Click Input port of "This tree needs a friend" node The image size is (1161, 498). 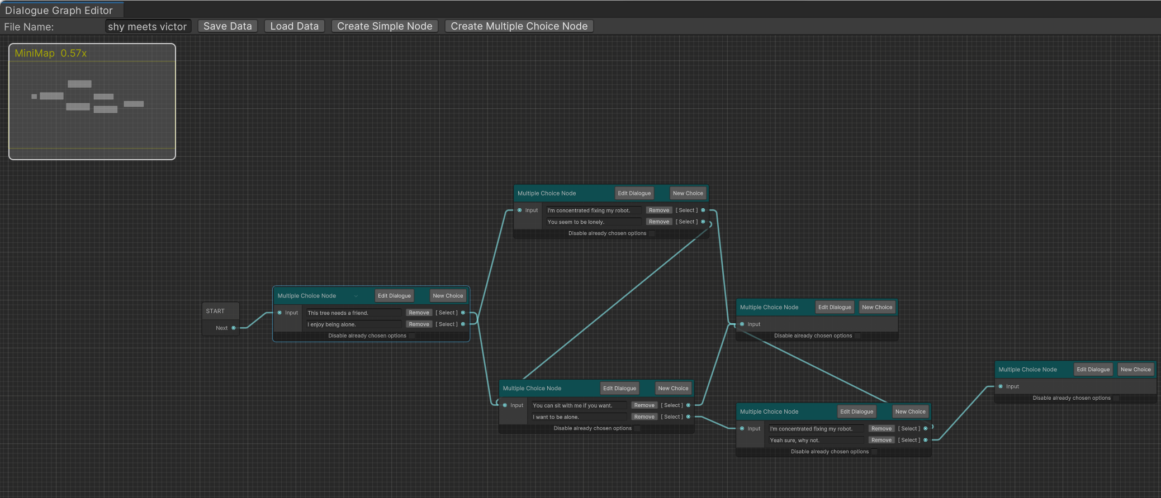280,313
